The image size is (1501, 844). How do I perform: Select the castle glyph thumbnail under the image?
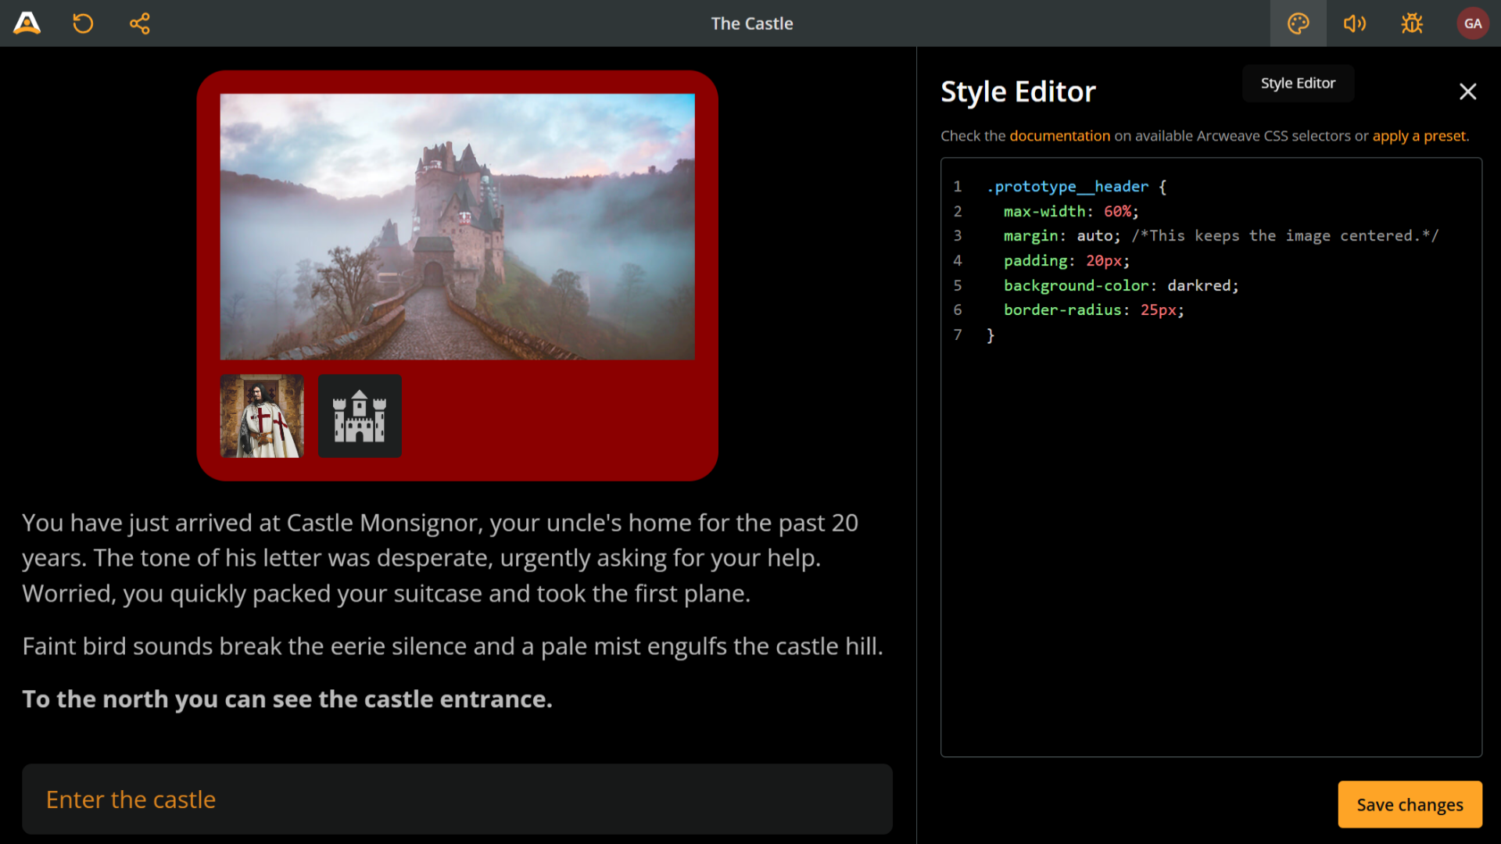point(359,416)
